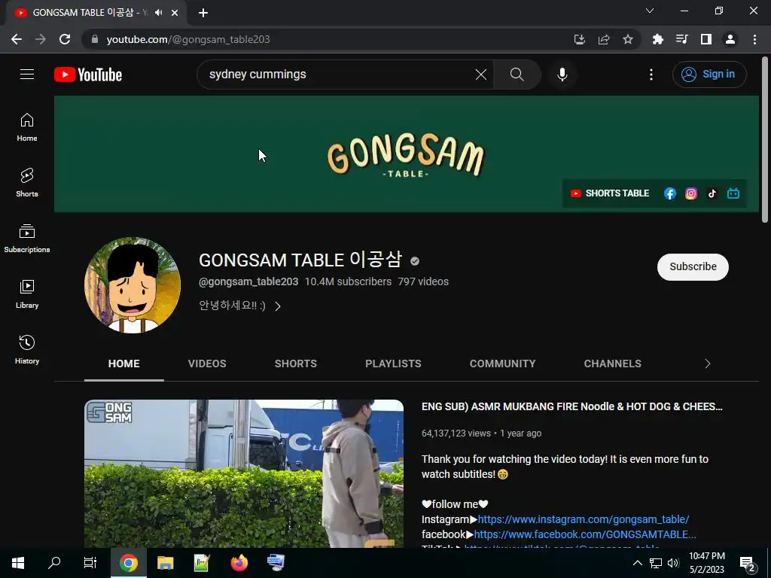This screenshot has height=578, width=771.
Task: Switch to the PLAYLISTS tab
Action: [x=393, y=364]
